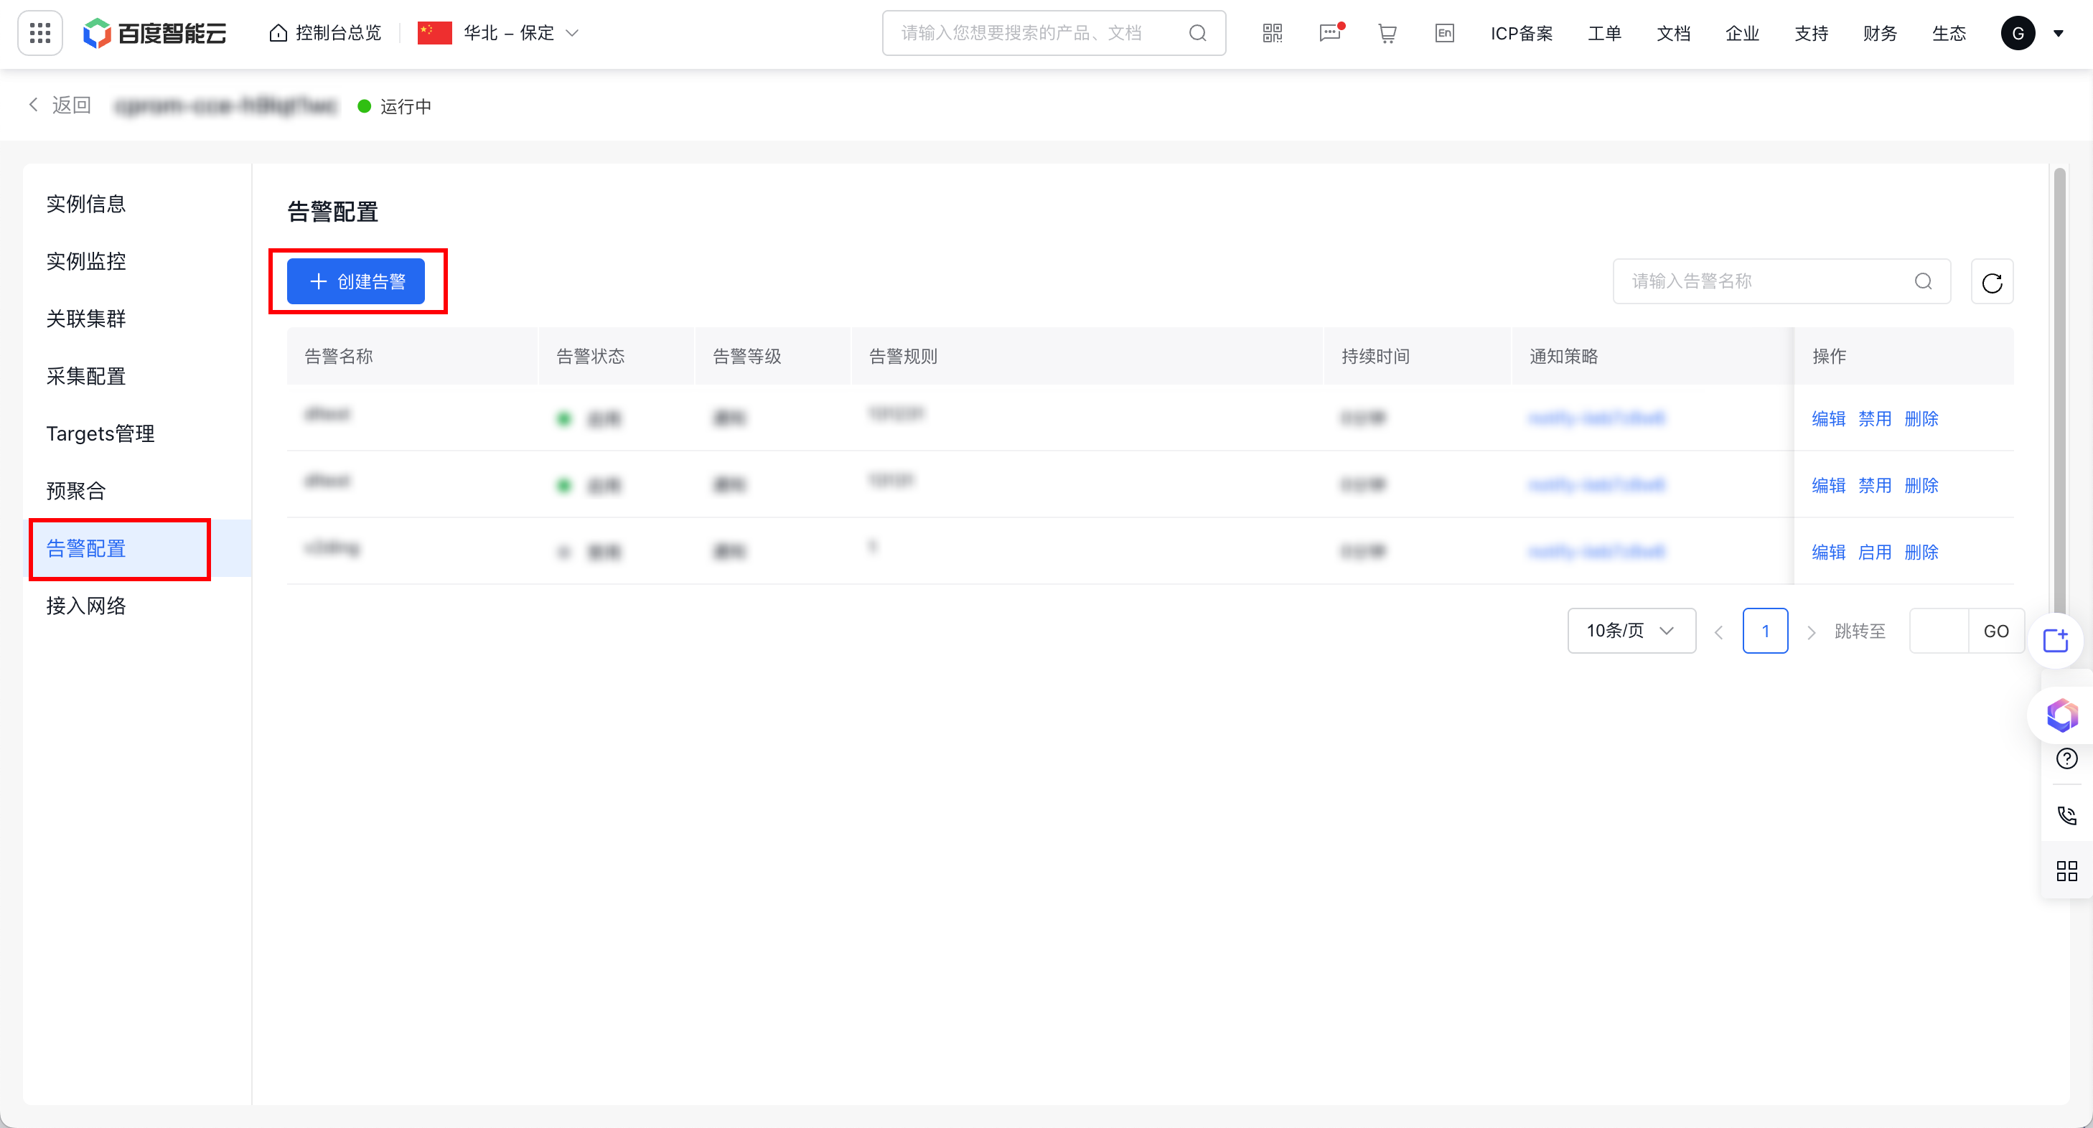Open the 10条/页 page size dropdown
The height and width of the screenshot is (1128, 2093).
click(1631, 630)
